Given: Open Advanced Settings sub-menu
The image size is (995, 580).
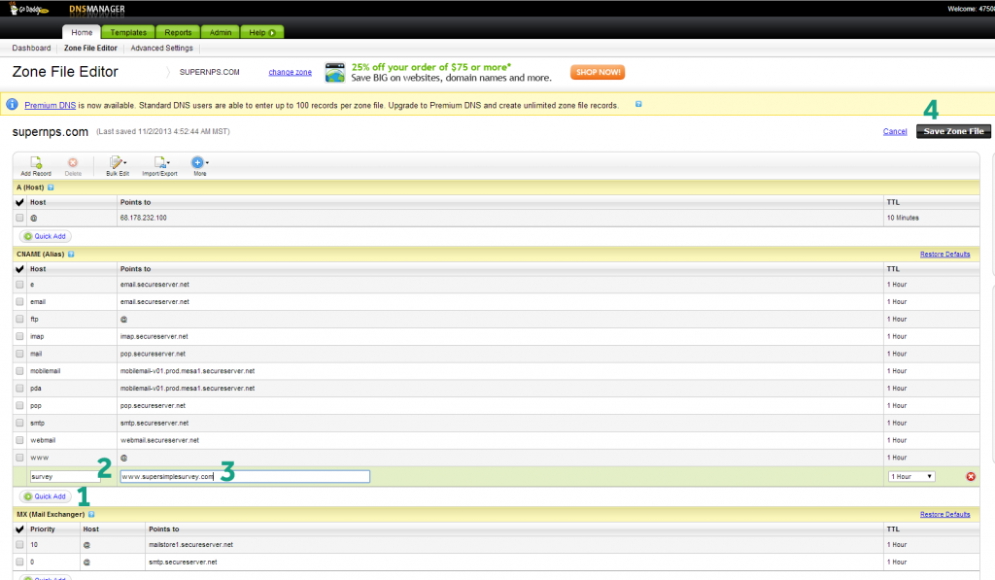Looking at the screenshot, I should tap(162, 49).
